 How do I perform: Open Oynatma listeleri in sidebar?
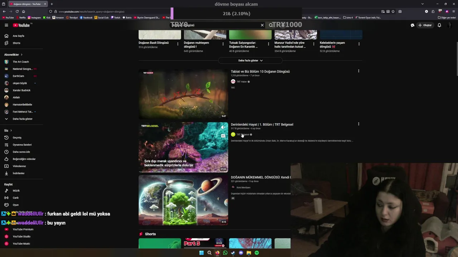(x=21, y=145)
